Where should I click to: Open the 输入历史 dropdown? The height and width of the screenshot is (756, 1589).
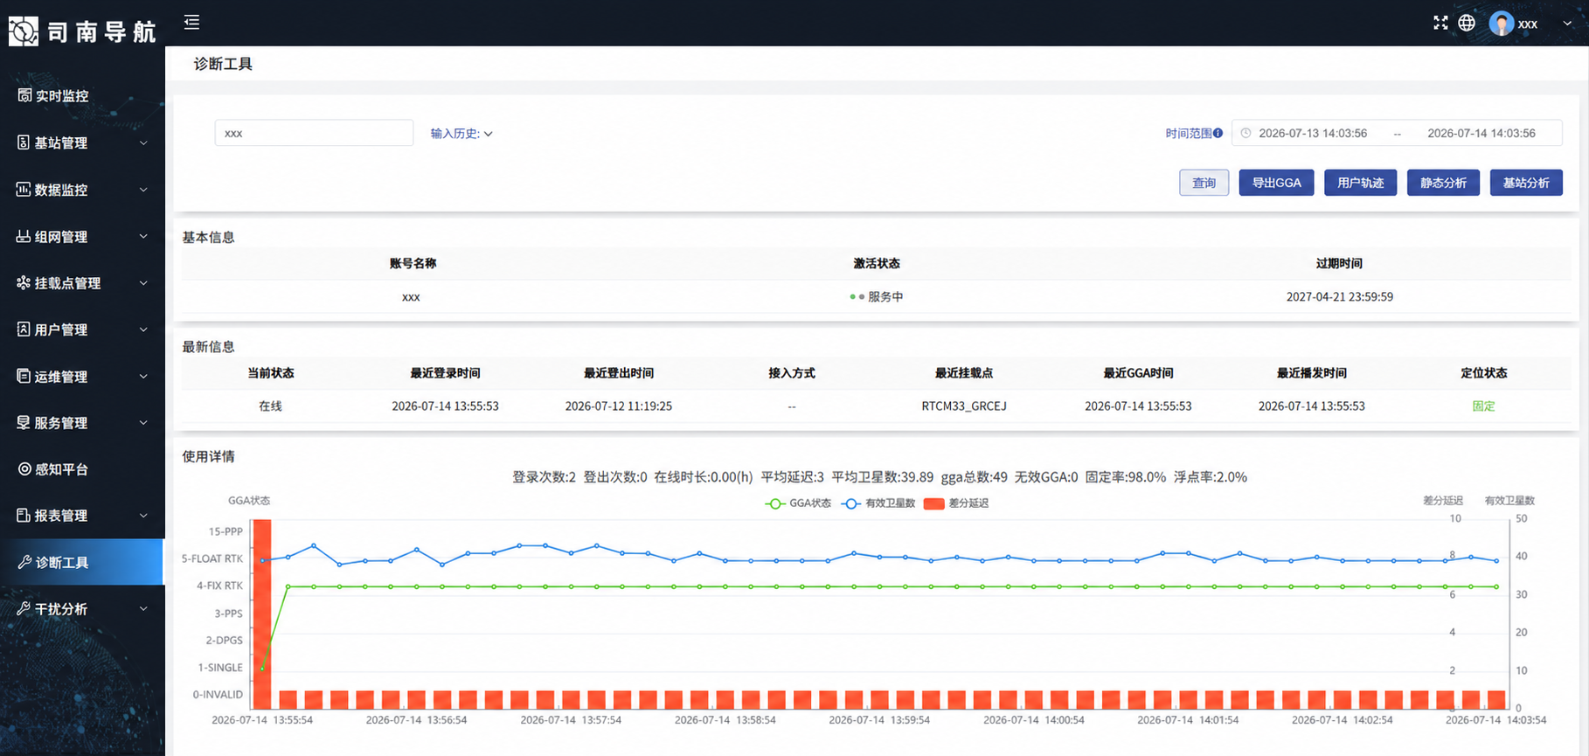[461, 134]
